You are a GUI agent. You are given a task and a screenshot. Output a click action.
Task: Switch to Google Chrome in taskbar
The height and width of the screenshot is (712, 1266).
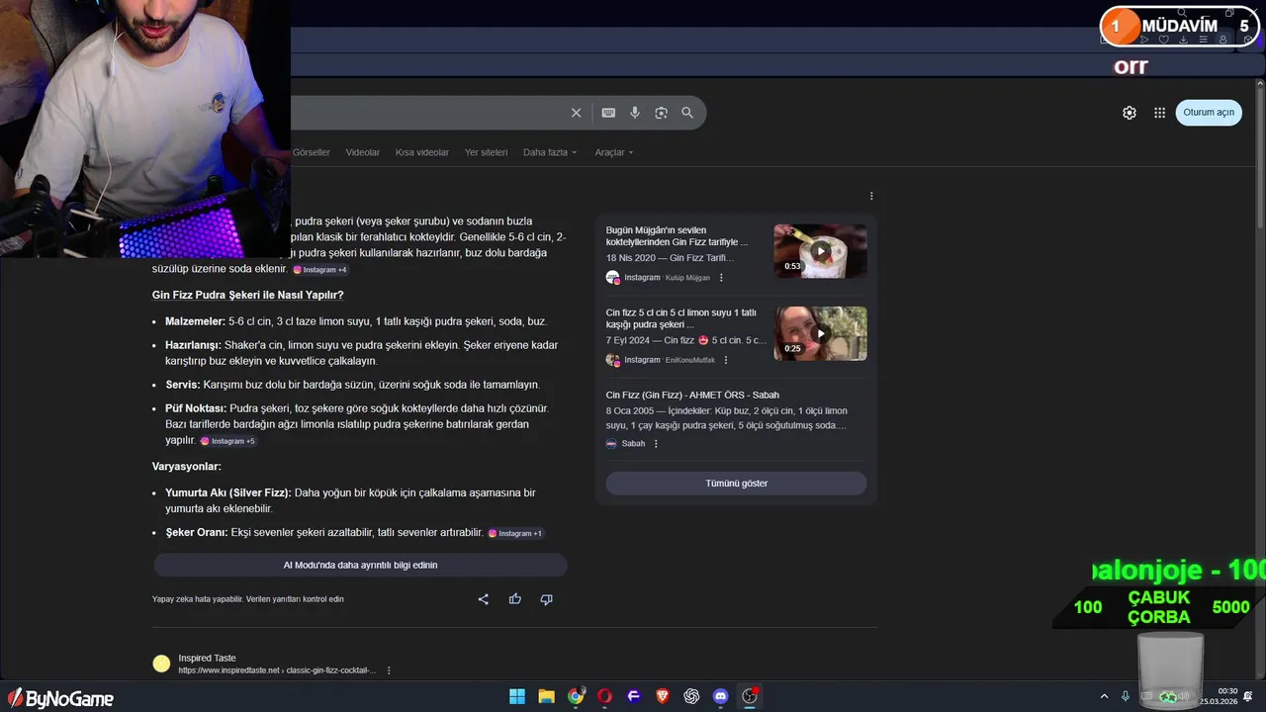tap(576, 696)
